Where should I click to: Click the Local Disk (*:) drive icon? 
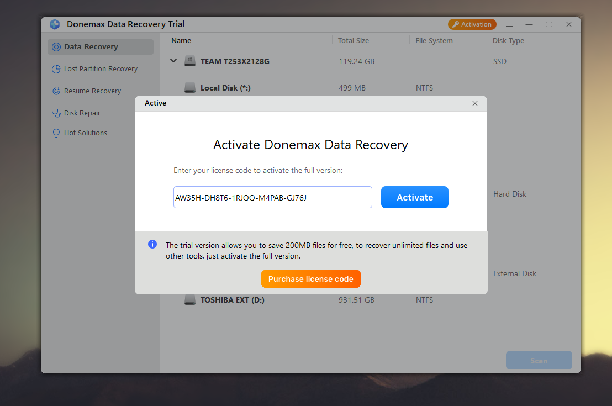coord(189,87)
